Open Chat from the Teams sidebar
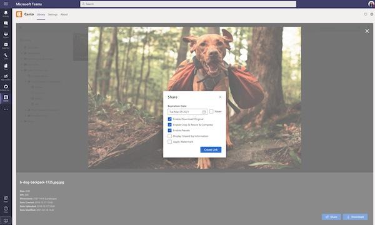 (x=6, y=24)
